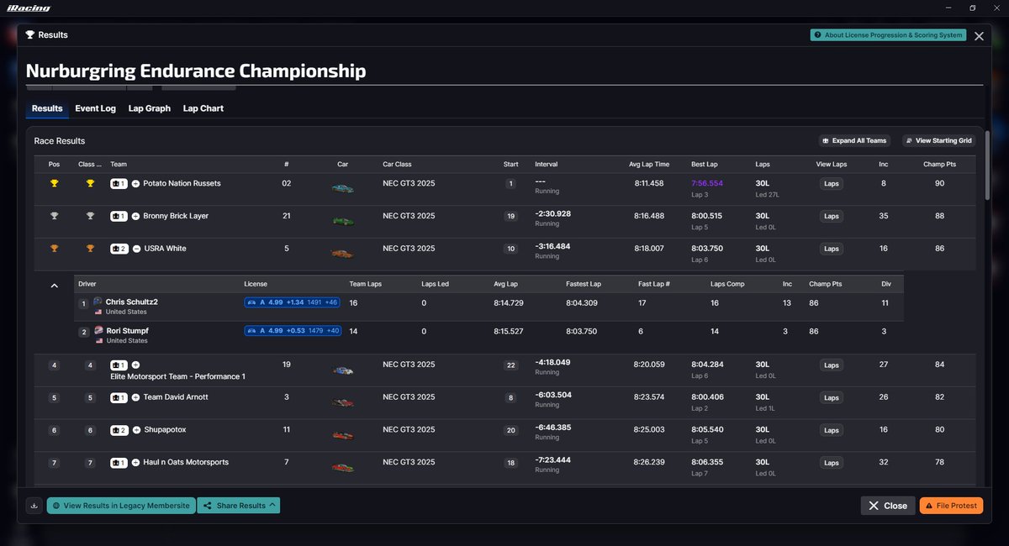Click the team size badge for Potato Nation Russets

119,183
